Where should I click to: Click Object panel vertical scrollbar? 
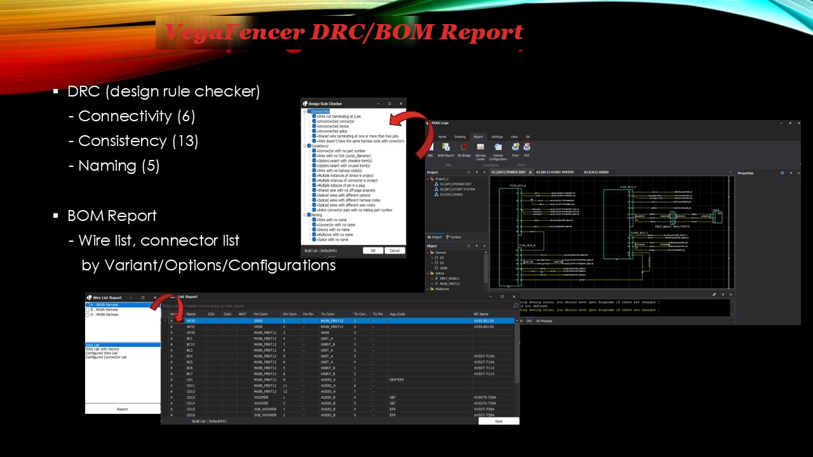(486, 270)
